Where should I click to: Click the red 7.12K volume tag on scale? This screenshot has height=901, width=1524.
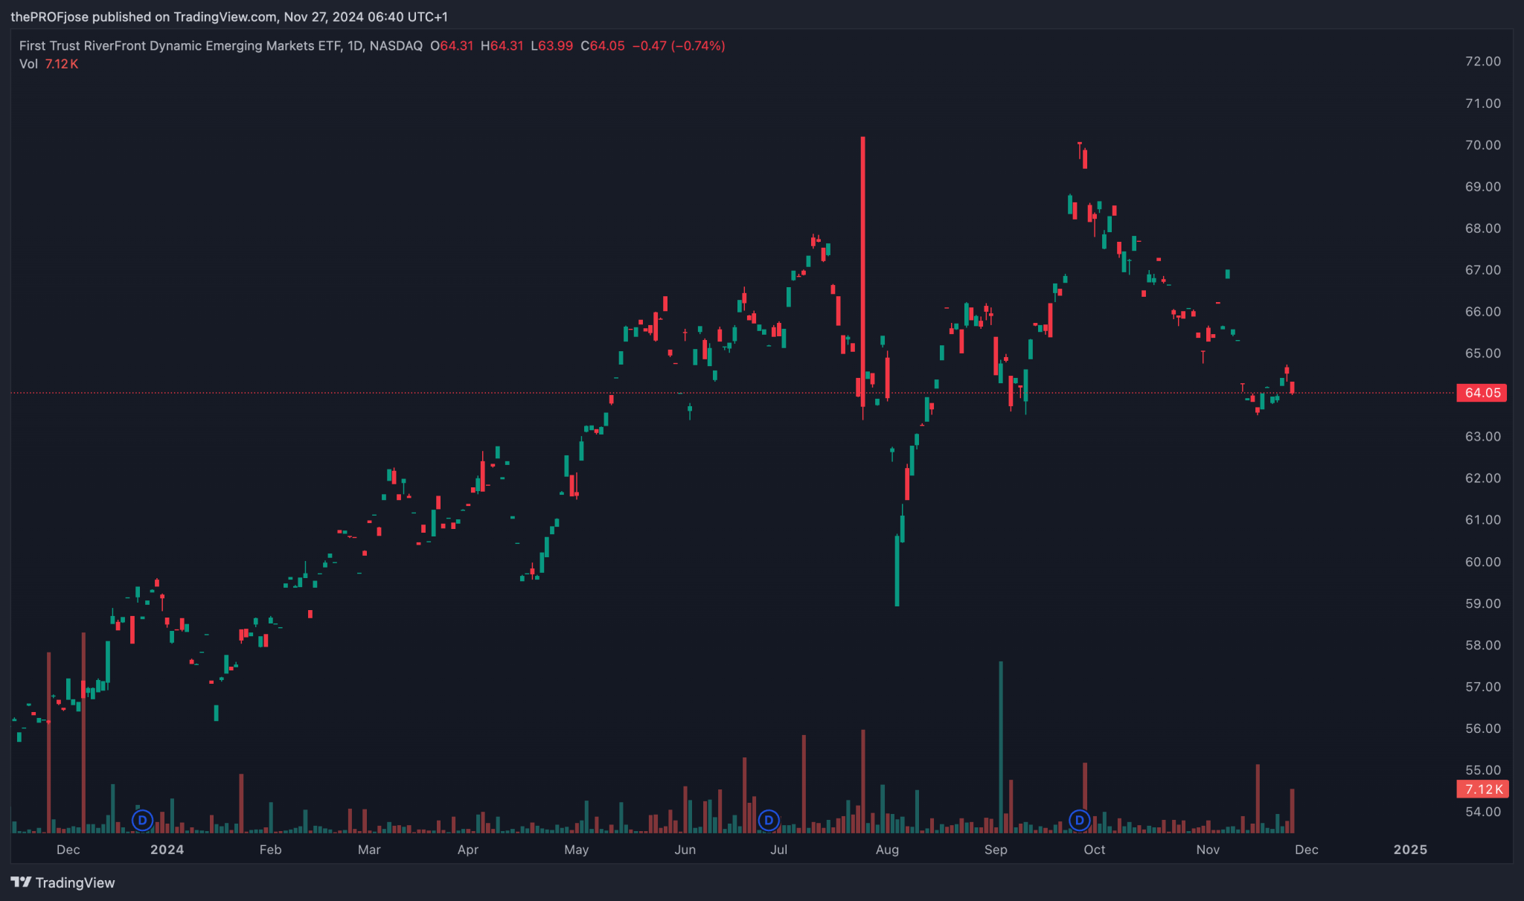1482,789
